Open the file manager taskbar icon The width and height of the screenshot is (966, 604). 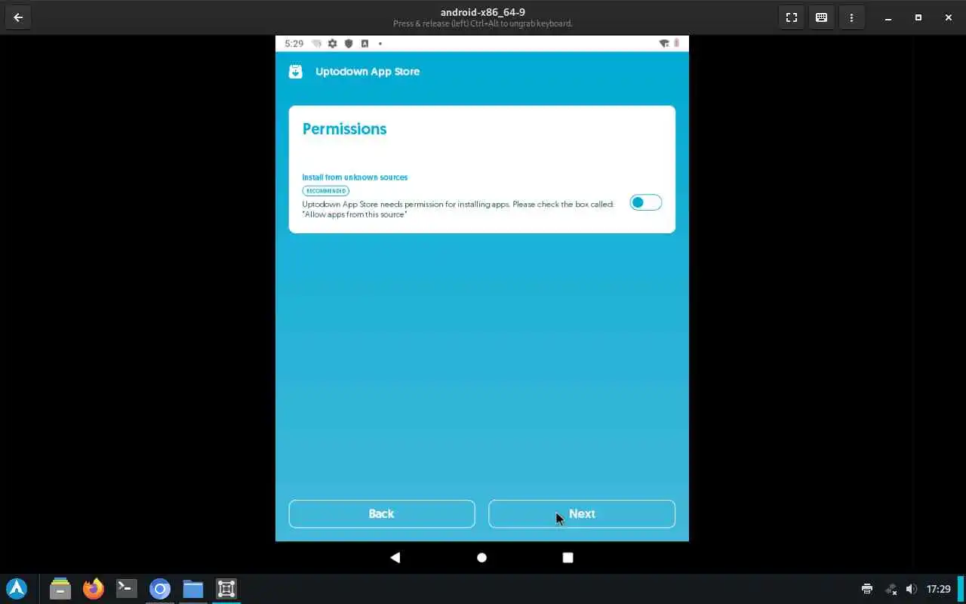(60, 589)
